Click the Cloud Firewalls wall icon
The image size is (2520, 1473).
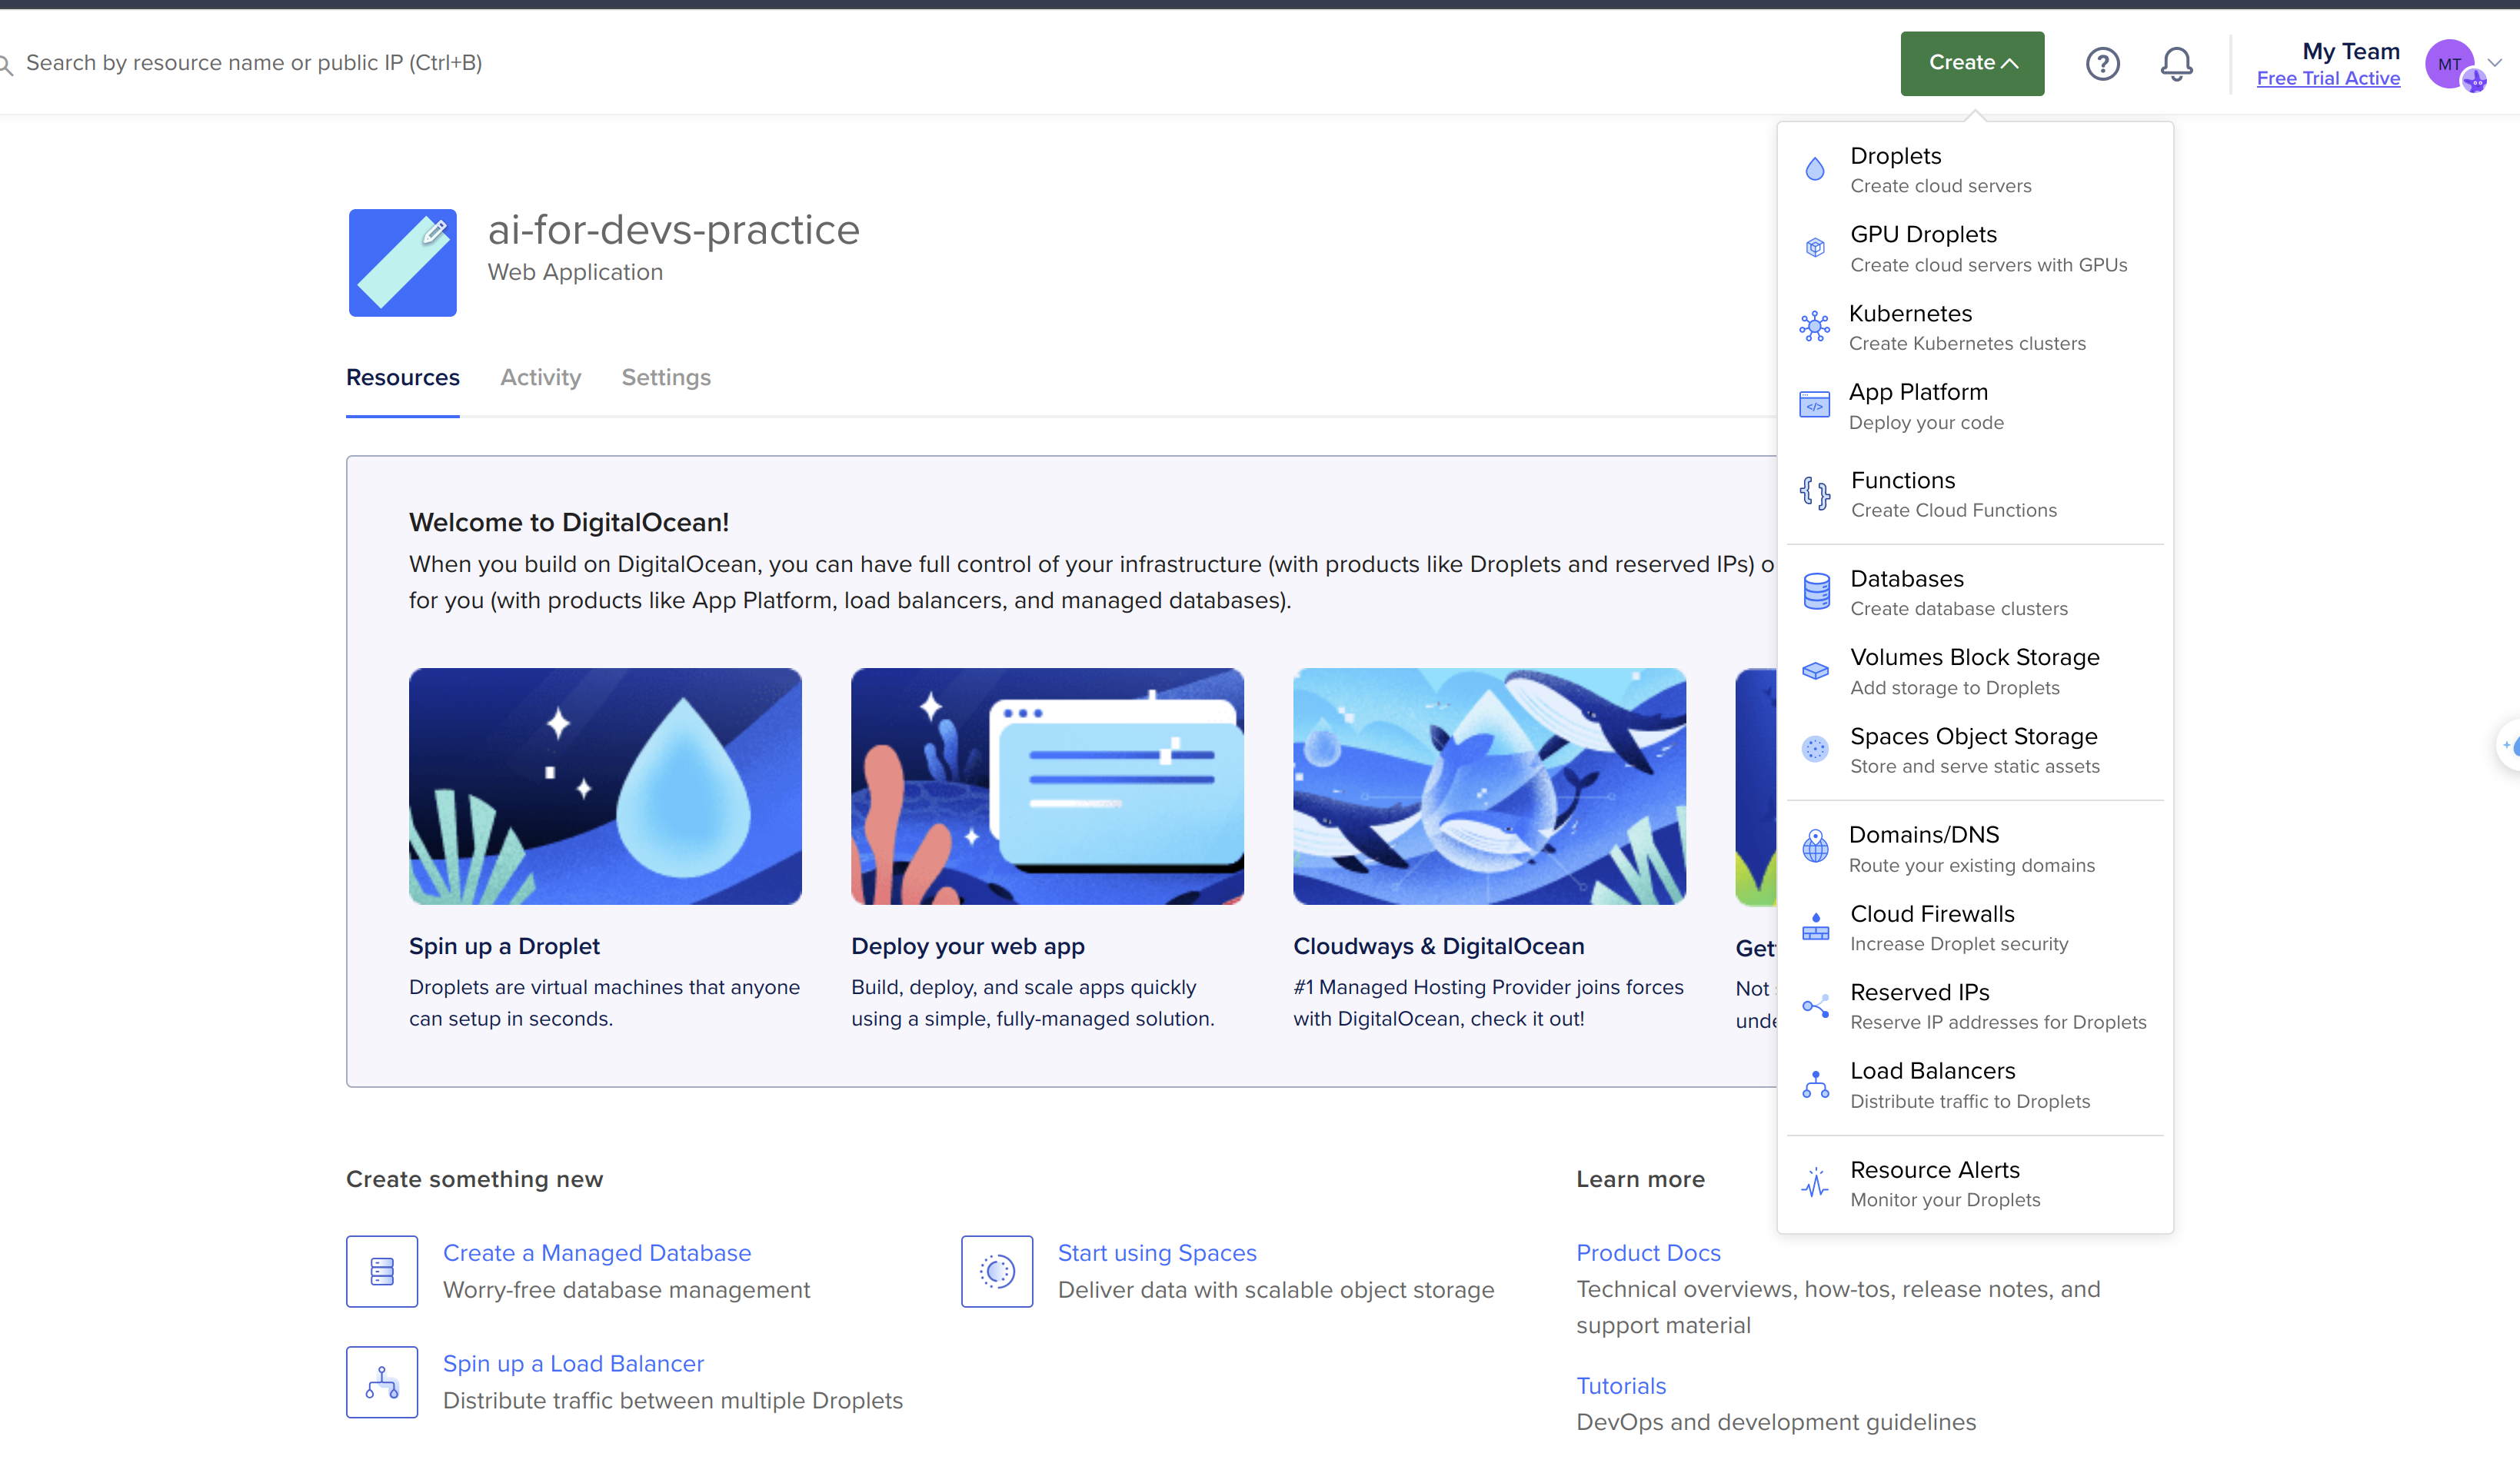[1815, 927]
